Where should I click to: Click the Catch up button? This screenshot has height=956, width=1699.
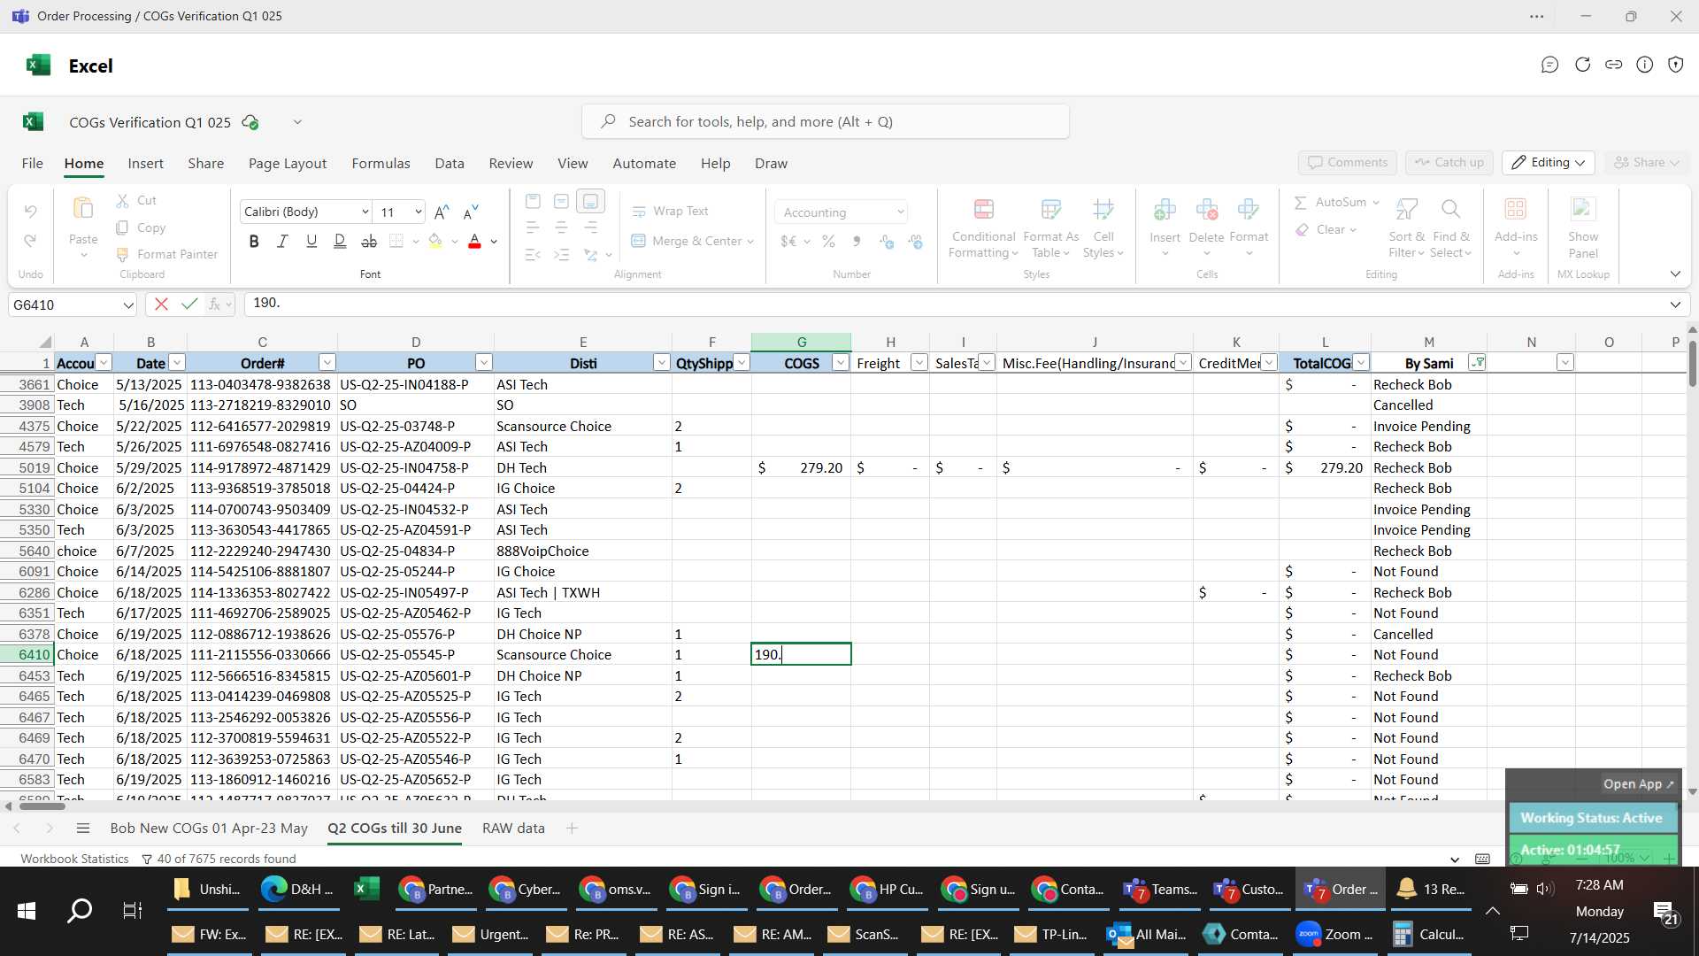[1449, 163]
